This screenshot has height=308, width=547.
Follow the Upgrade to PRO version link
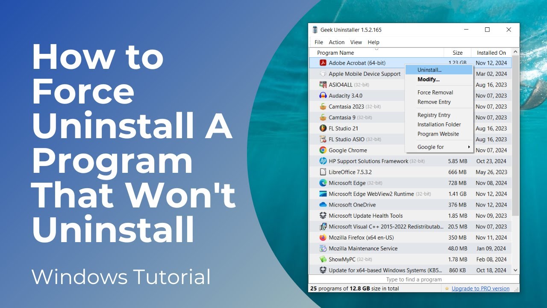click(480, 289)
